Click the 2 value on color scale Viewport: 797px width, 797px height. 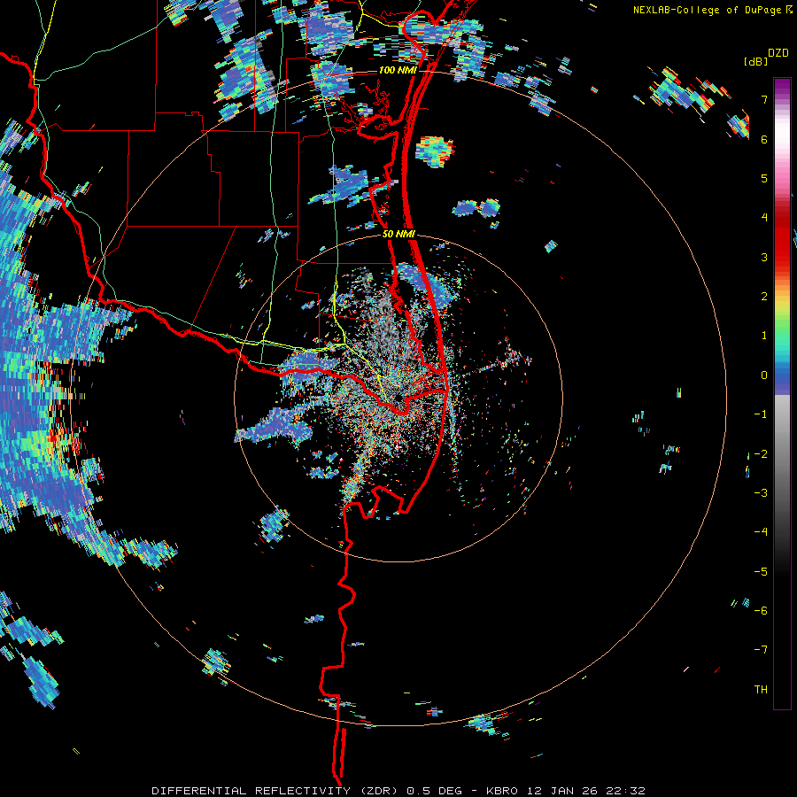click(x=764, y=297)
